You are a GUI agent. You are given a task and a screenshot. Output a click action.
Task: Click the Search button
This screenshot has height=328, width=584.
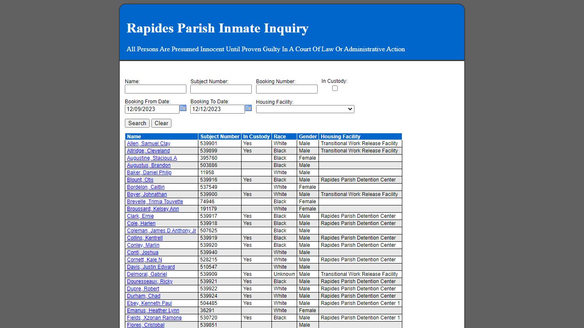137,123
